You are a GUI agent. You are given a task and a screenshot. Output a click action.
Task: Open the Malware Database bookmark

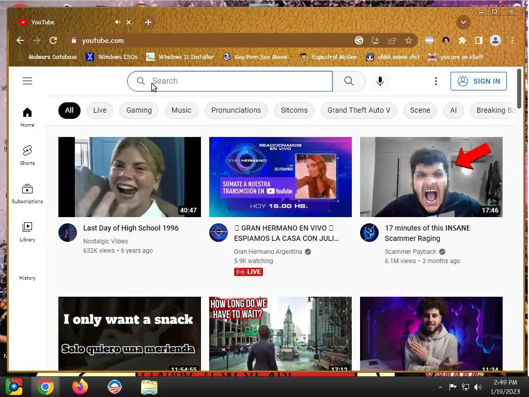[x=47, y=57]
